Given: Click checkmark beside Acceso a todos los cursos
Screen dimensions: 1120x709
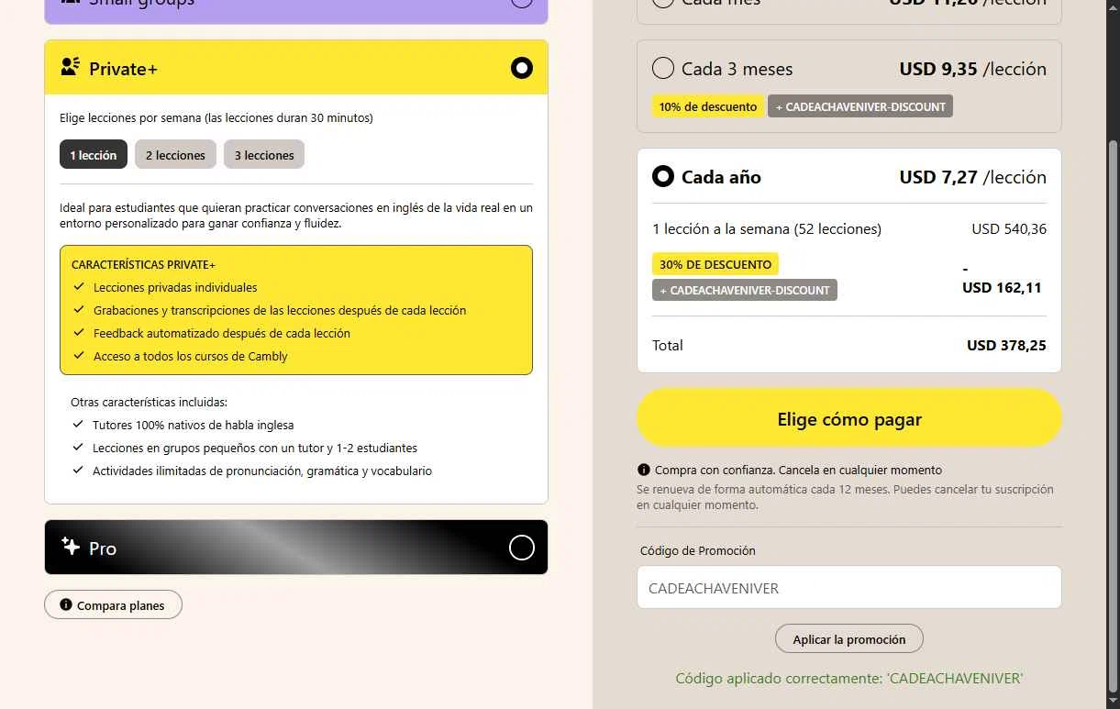Looking at the screenshot, I should (x=79, y=356).
